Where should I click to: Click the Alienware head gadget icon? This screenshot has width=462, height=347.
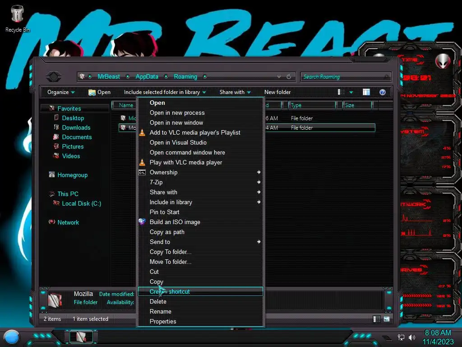pyautogui.click(x=443, y=61)
